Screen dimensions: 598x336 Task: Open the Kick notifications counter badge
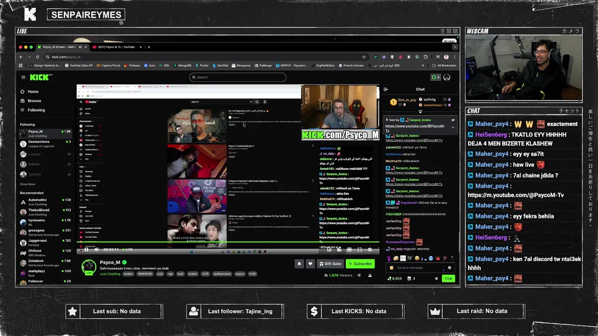point(435,77)
